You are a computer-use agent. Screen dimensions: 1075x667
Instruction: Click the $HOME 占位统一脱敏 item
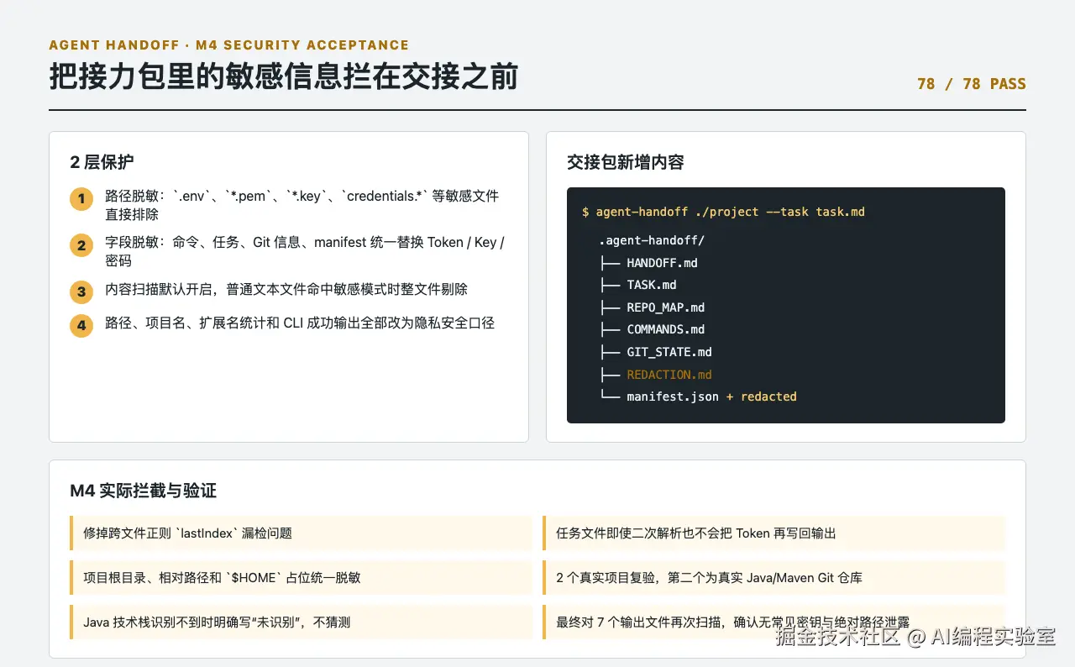[x=301, y=577]
